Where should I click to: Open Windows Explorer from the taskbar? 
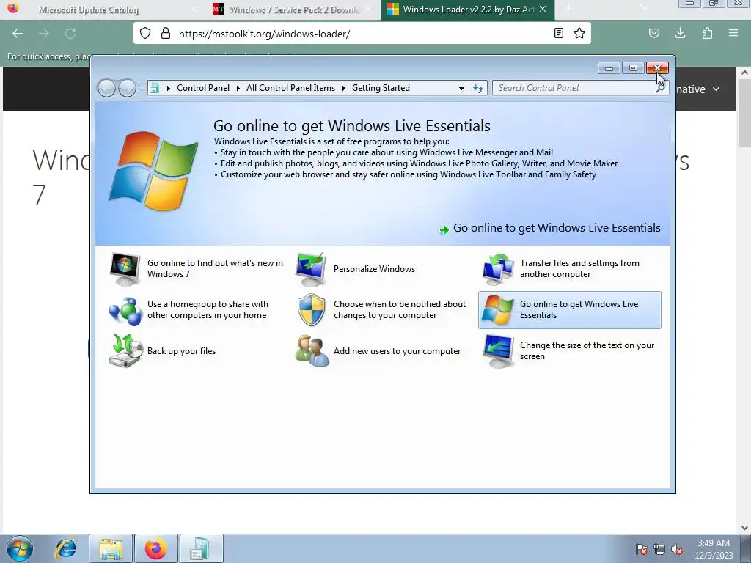coord(111,548)
